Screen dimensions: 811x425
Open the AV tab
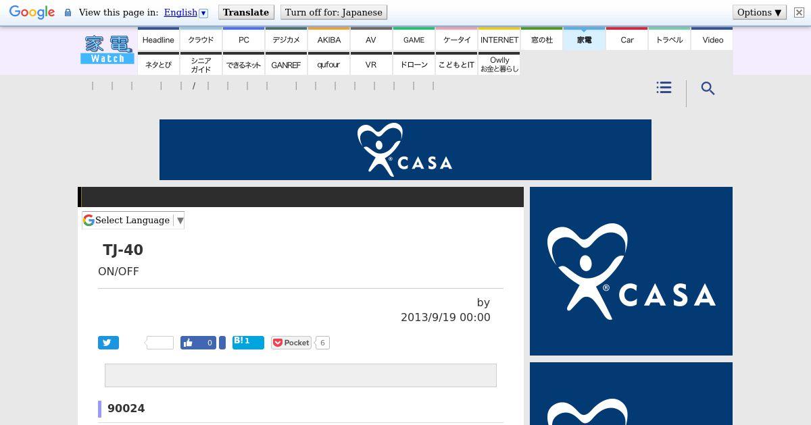pos(371,39)
